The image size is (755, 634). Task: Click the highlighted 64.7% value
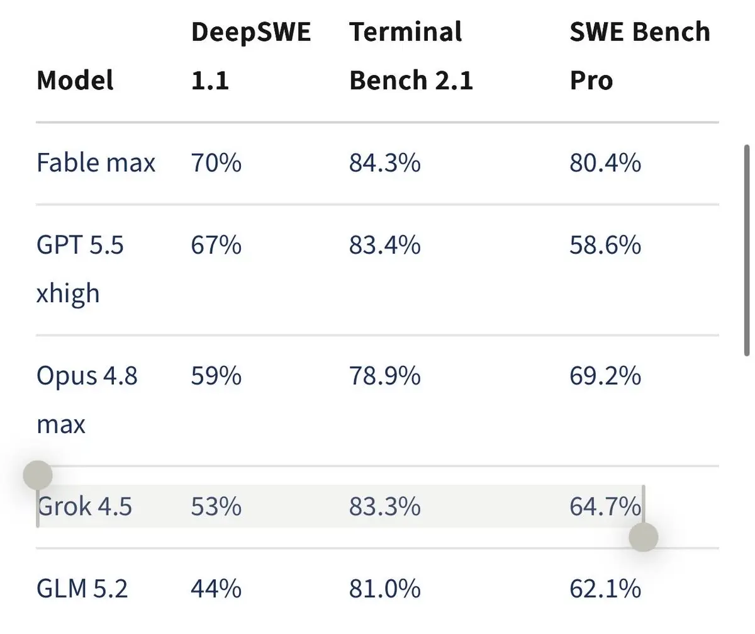[605, 506]
